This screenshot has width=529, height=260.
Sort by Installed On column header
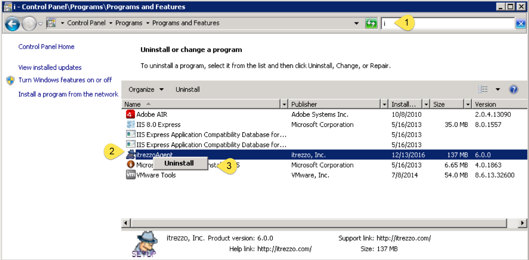click(x=406, y=104)
